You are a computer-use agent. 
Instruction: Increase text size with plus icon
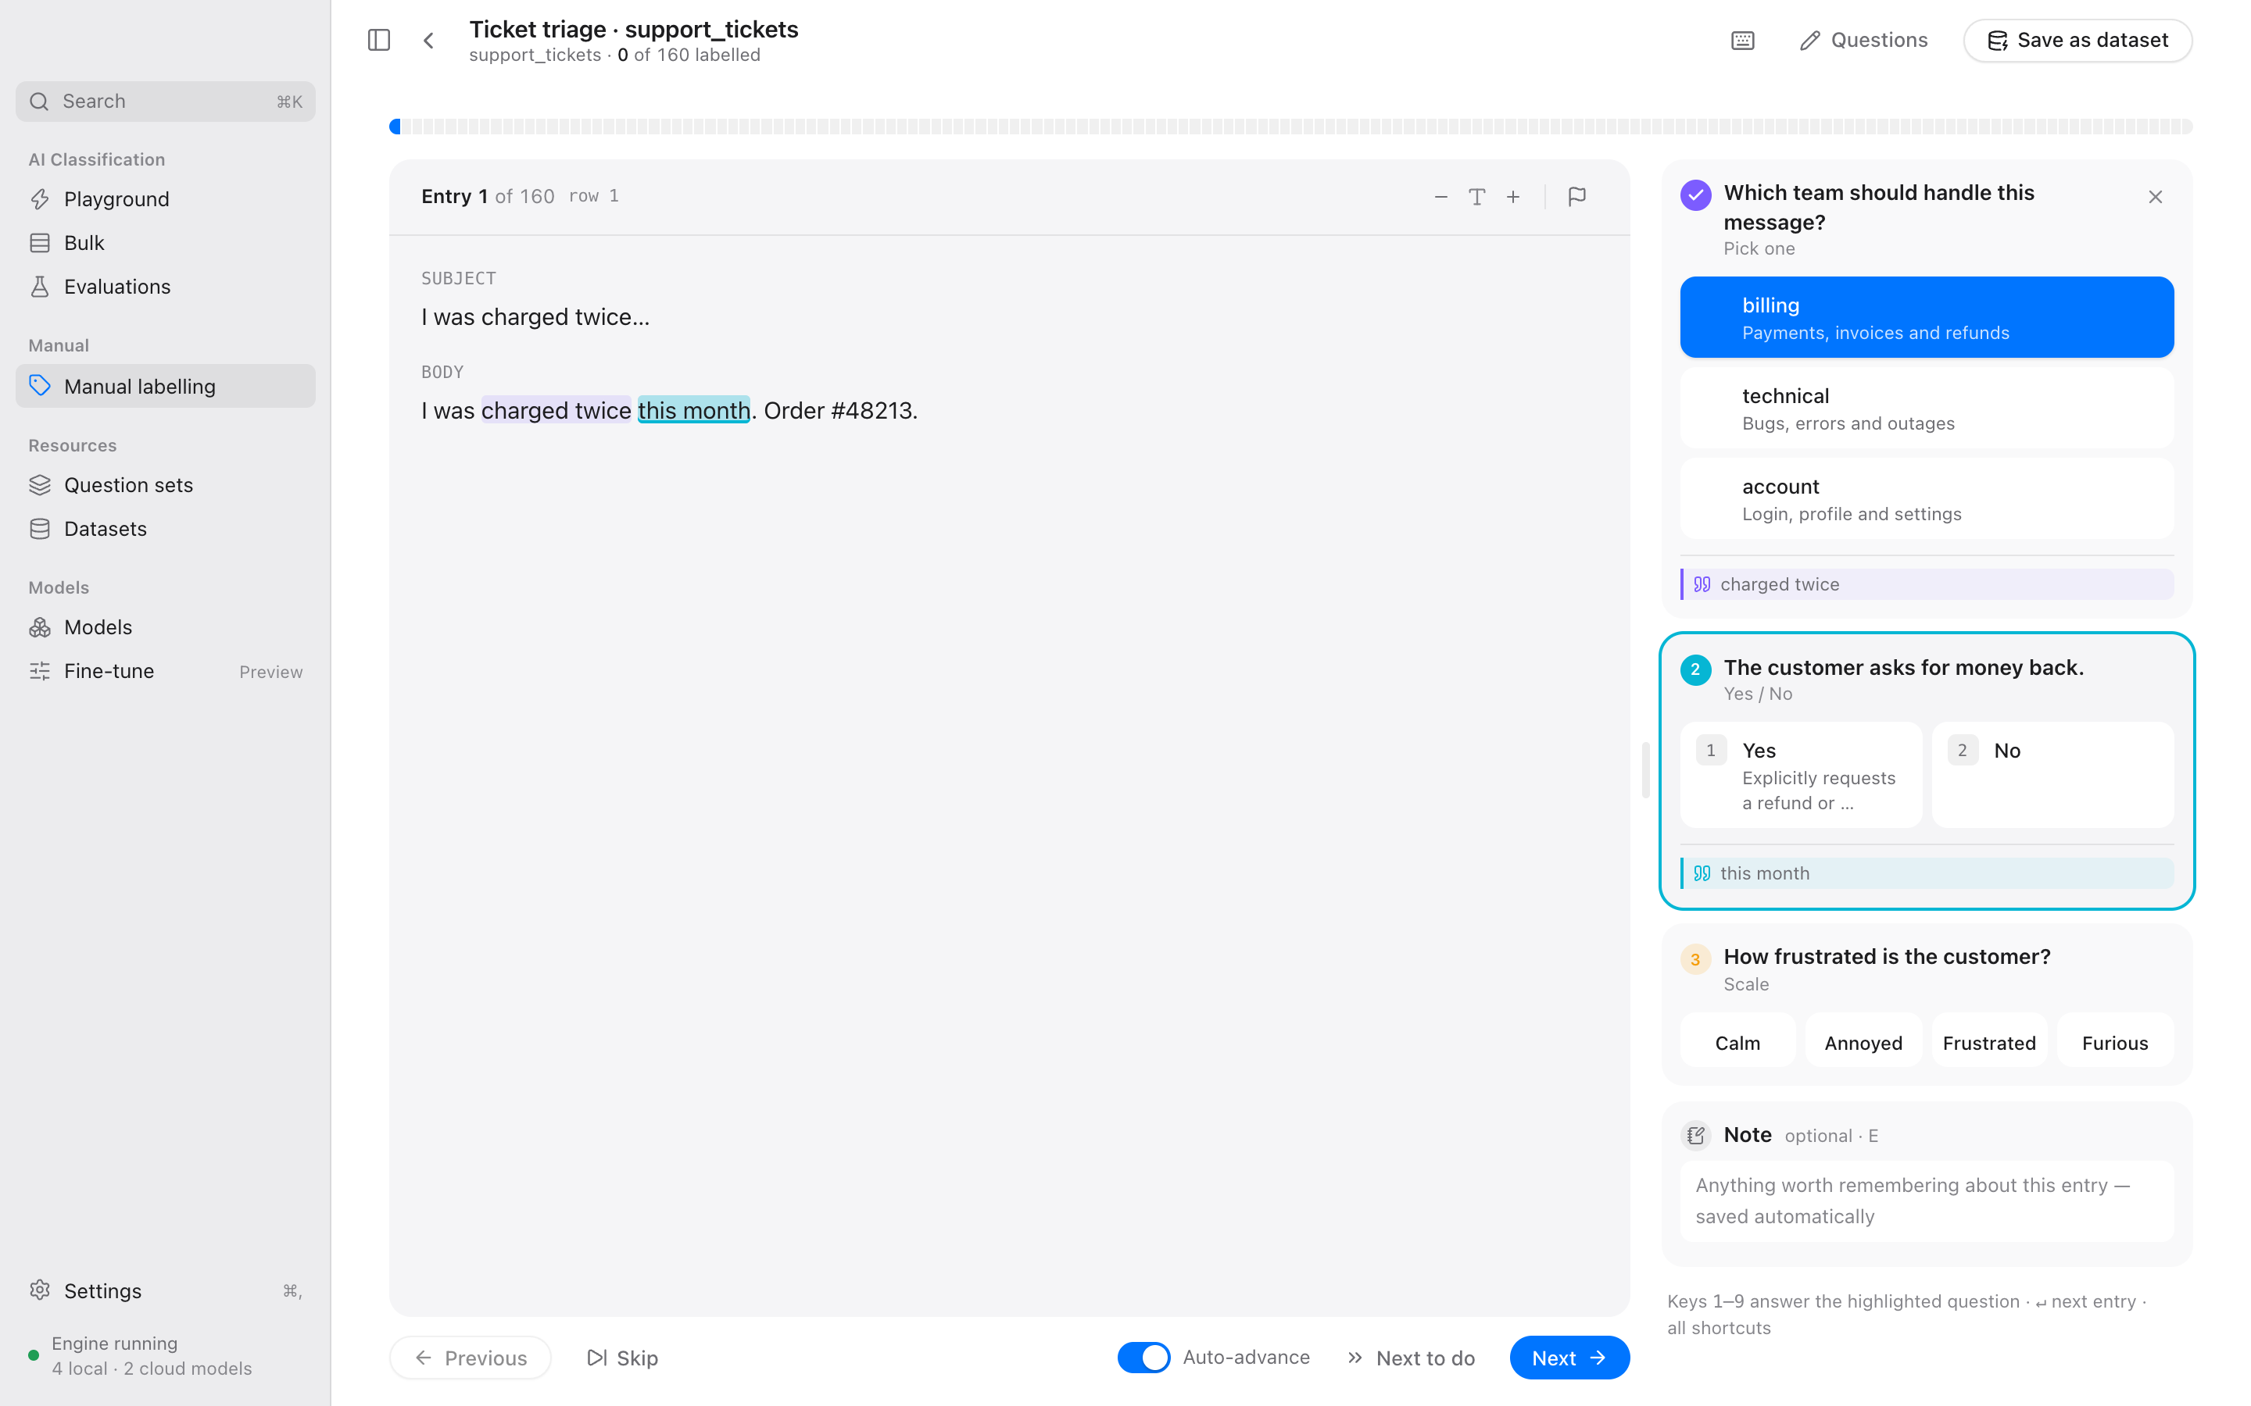(1513, 196)
